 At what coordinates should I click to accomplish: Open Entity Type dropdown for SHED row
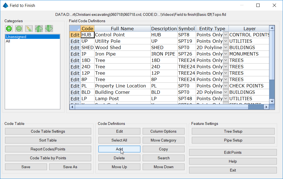tap(226, 47)
